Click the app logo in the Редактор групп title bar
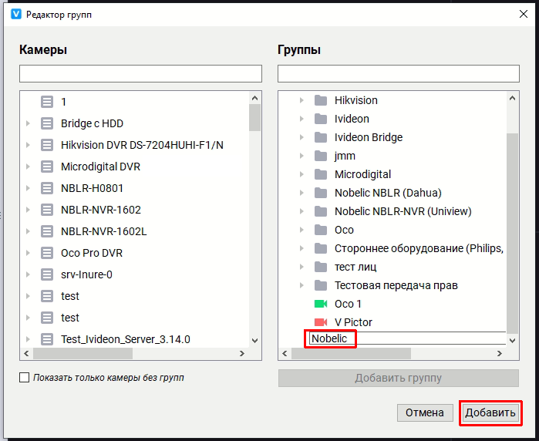This screenshot has width=539, height=441. (16, 15)
